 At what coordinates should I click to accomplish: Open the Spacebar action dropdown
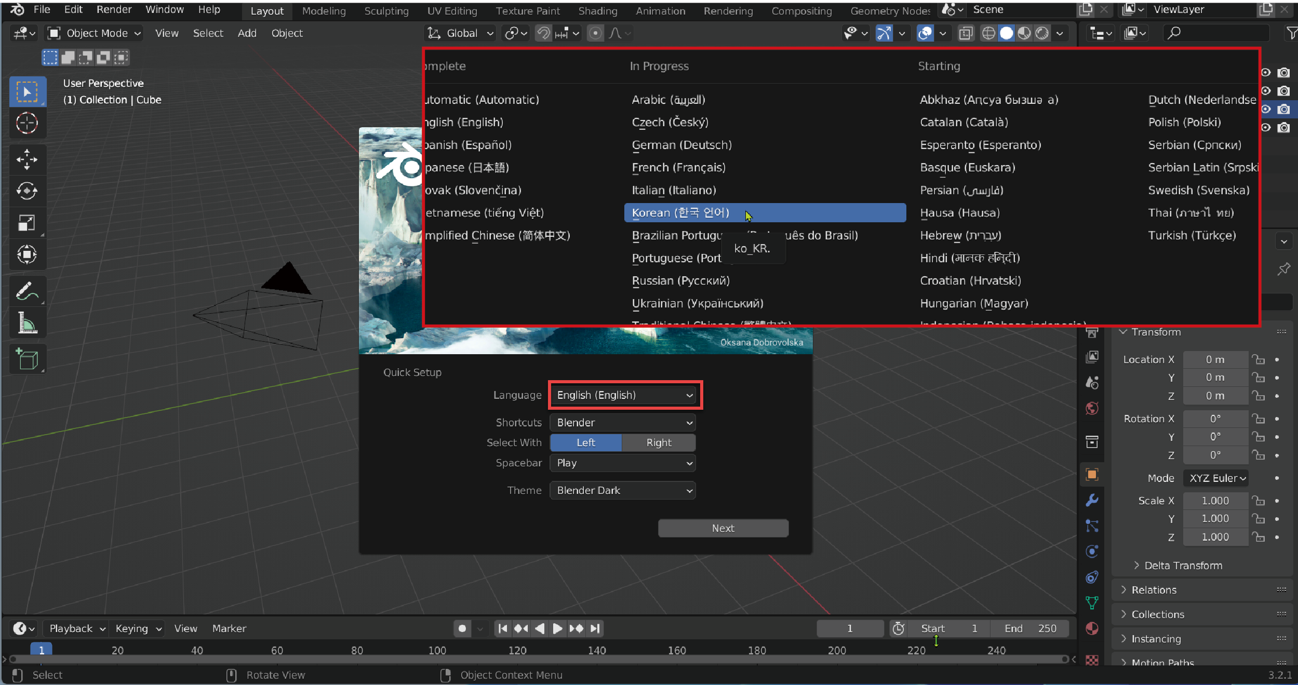click(623, 463)
